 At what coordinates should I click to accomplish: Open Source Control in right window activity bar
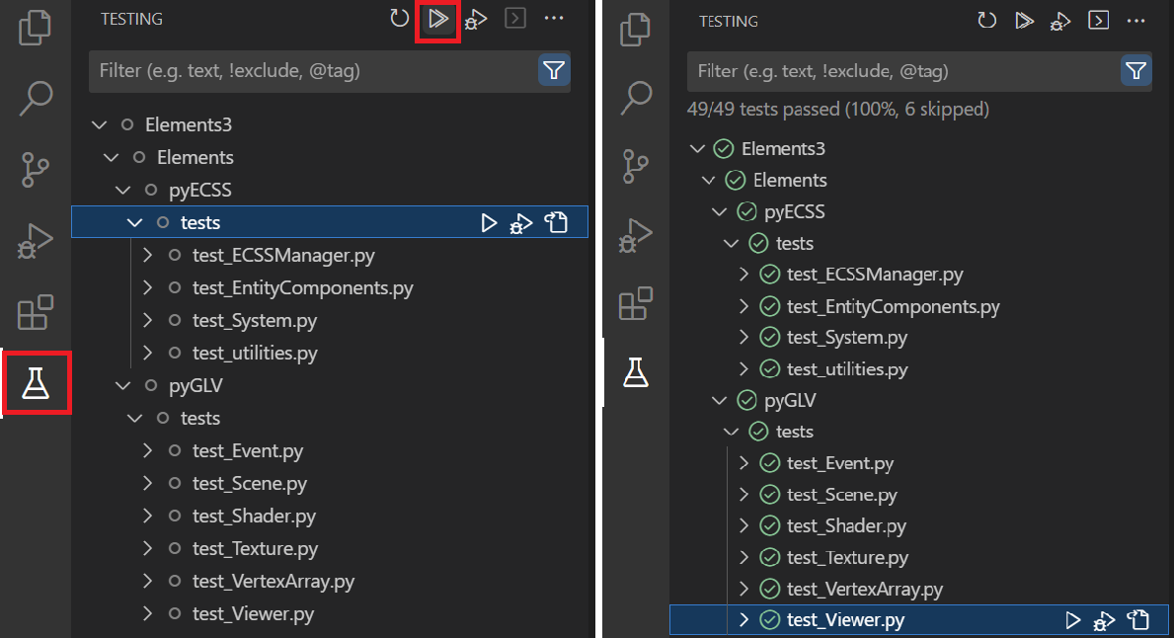[635, 166]
